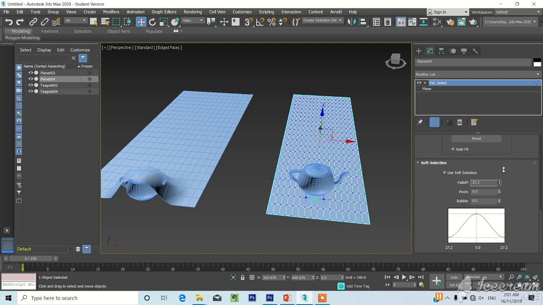Toggle Show End Result button

(435, 122)
